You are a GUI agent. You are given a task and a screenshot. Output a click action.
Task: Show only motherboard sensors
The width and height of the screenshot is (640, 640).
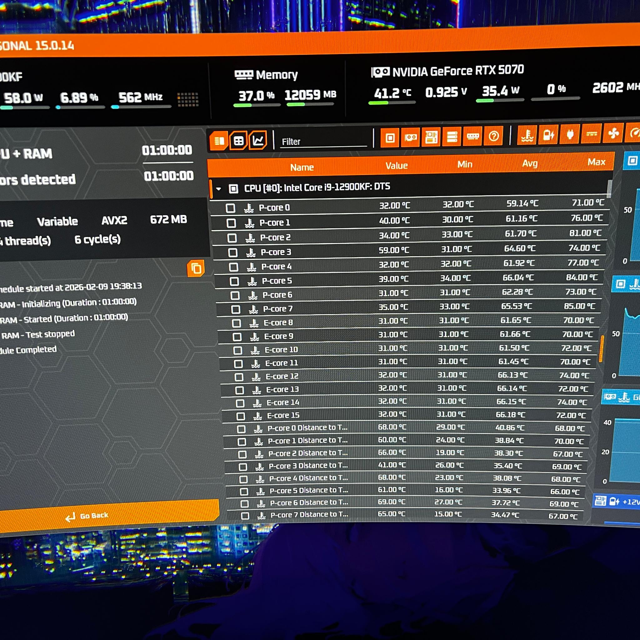tap(431, 137)
